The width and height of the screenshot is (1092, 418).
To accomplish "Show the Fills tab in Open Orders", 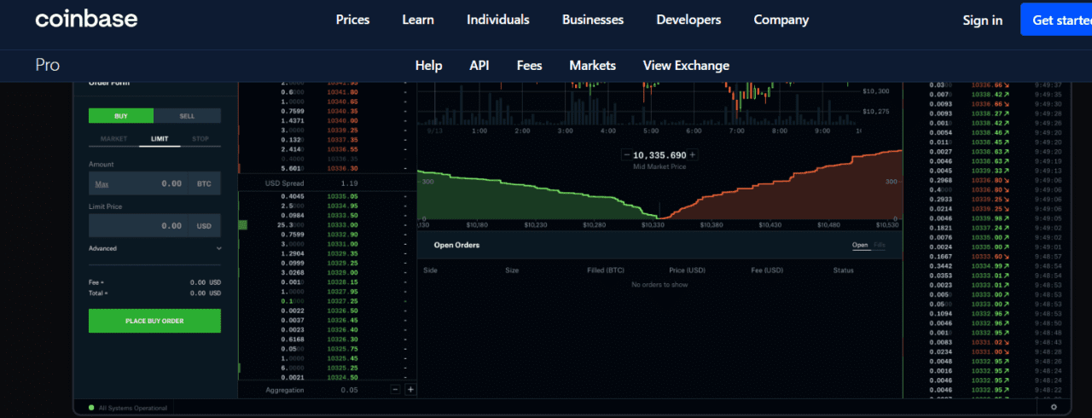I will point(880,245).
